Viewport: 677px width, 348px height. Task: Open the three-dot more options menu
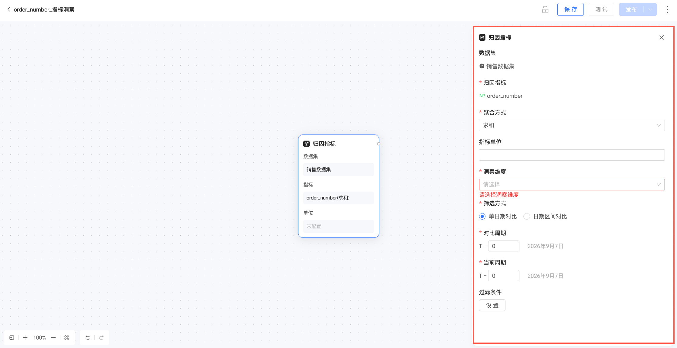(667, 9)
